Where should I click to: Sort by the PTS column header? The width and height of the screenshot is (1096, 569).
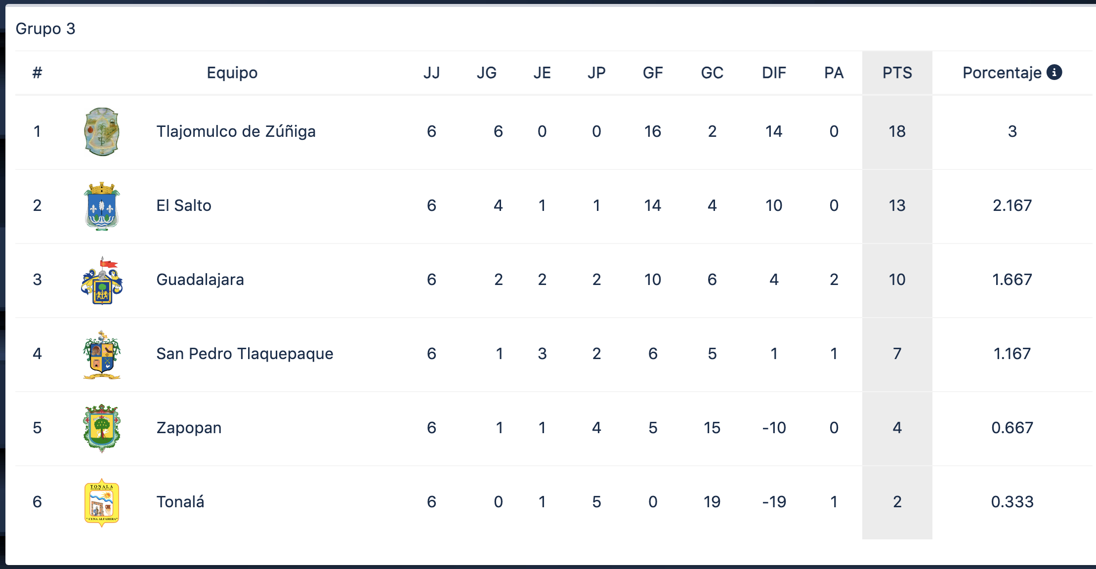897,73
